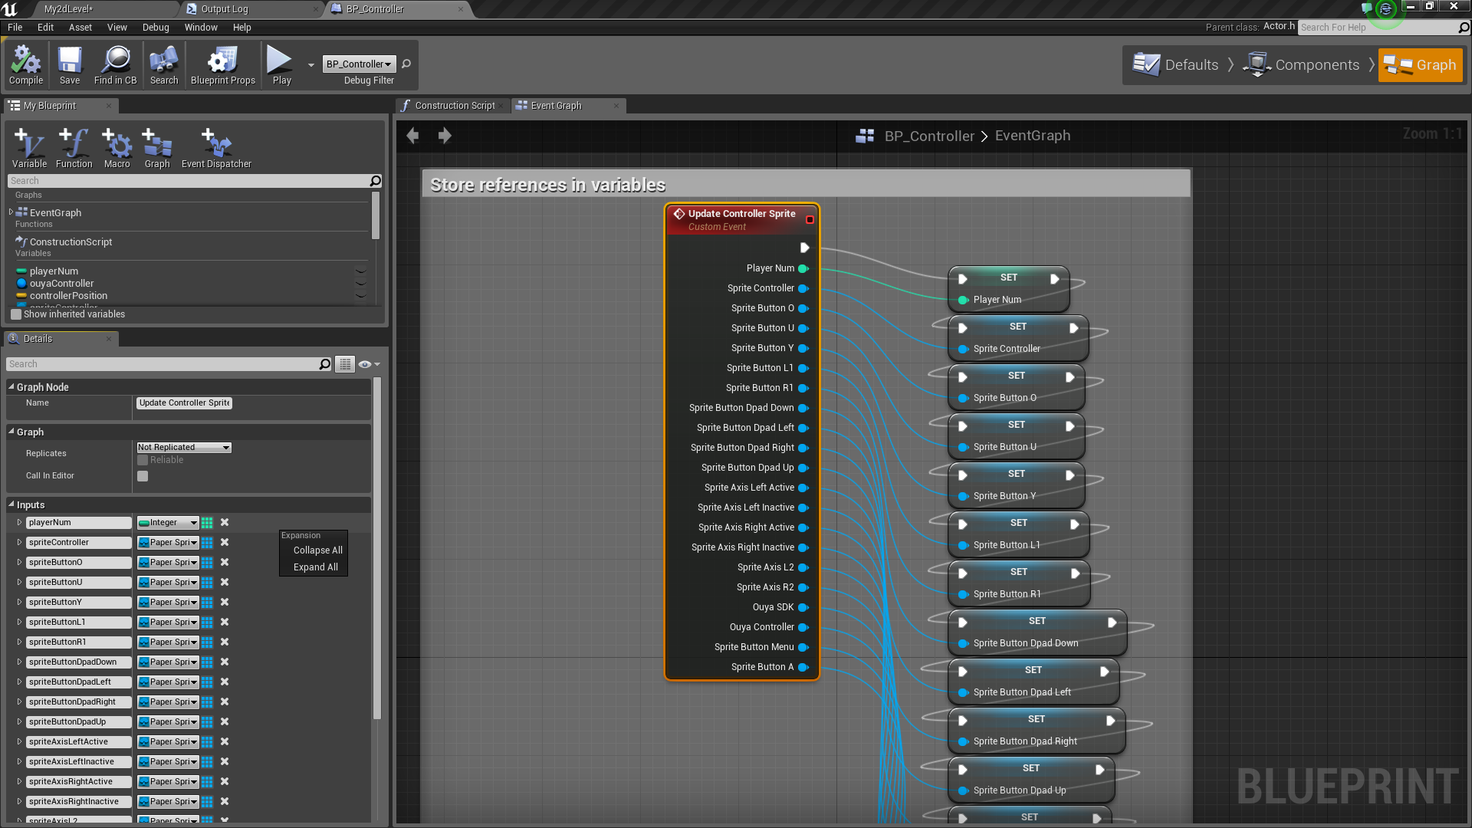Open the Replicates dropdown

184,447
